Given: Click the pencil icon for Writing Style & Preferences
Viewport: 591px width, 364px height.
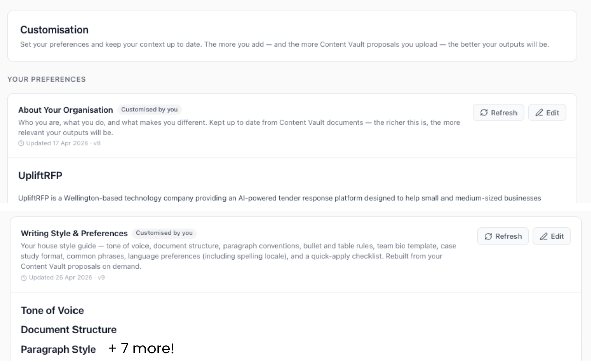Looking at the screenshot, I should [544, 236].
